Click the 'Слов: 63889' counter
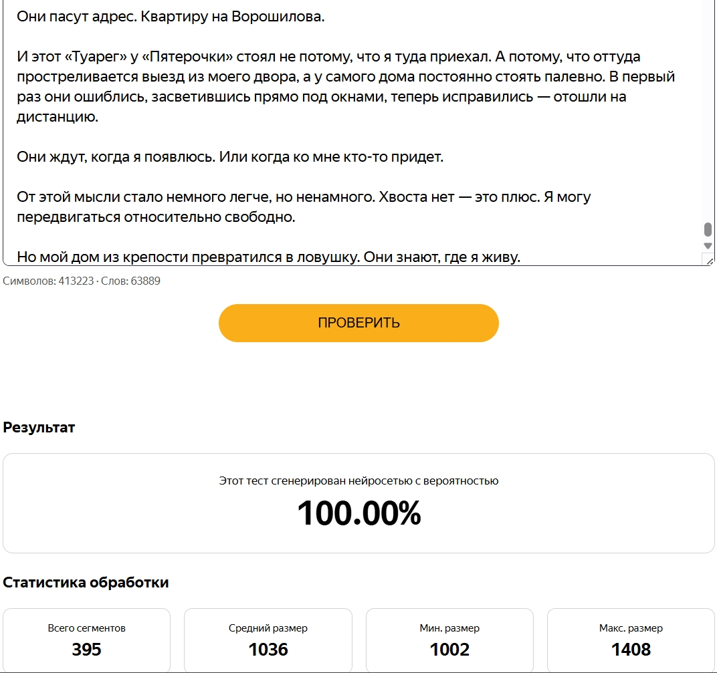 click(130, 281)
